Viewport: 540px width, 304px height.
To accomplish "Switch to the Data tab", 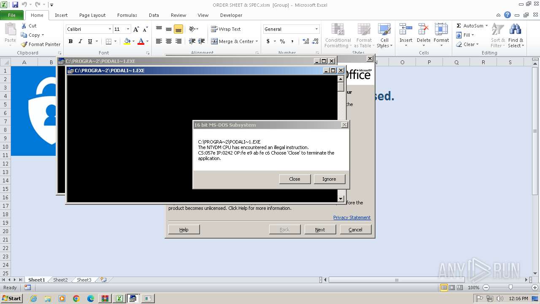I will point(154,15).
